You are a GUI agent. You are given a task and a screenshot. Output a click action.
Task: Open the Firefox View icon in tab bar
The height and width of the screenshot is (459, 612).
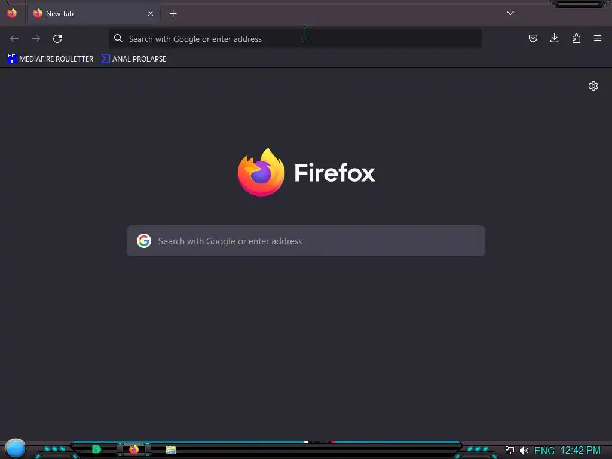click(12, 13)
